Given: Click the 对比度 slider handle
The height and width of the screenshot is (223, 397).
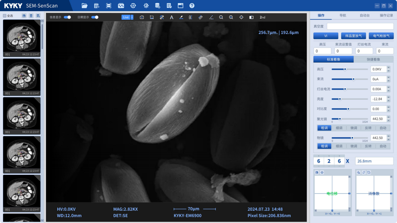Looking at the screenshot, I should click(348, 109).
